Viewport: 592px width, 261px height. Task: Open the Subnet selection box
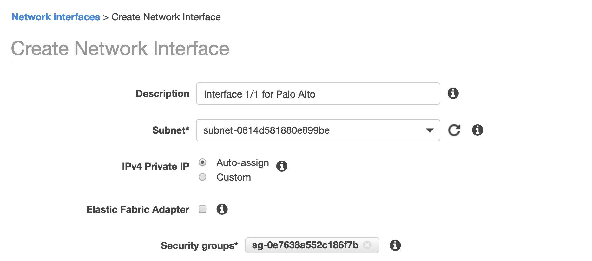coord(311,130)
